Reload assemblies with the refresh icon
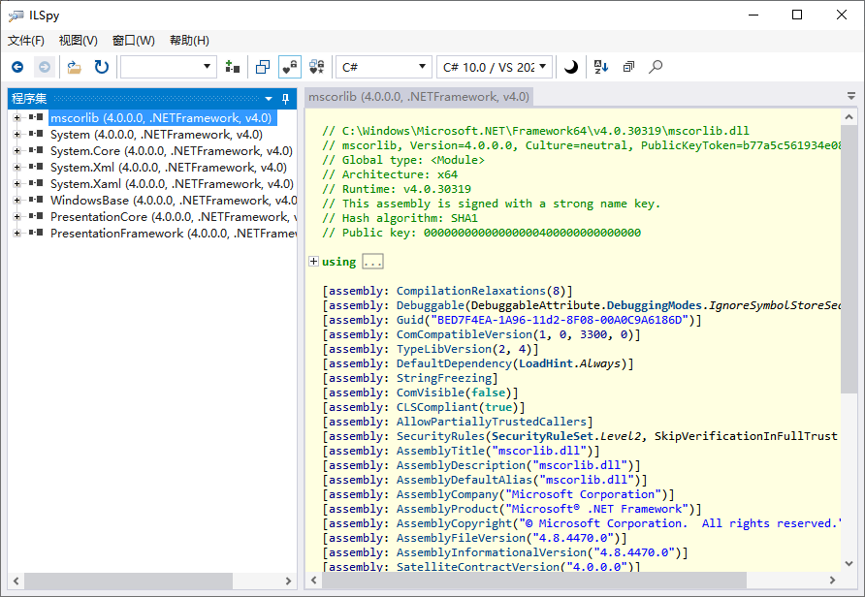 [x=101, y=67]
